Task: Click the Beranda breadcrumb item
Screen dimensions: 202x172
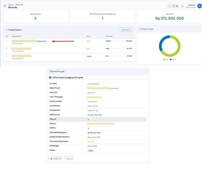Action: click(19, 5)
